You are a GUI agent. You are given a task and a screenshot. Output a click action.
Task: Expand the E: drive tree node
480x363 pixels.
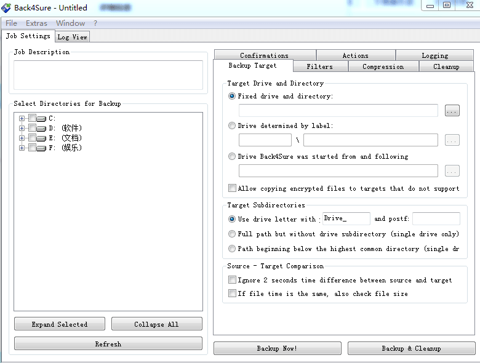[22, 138]
